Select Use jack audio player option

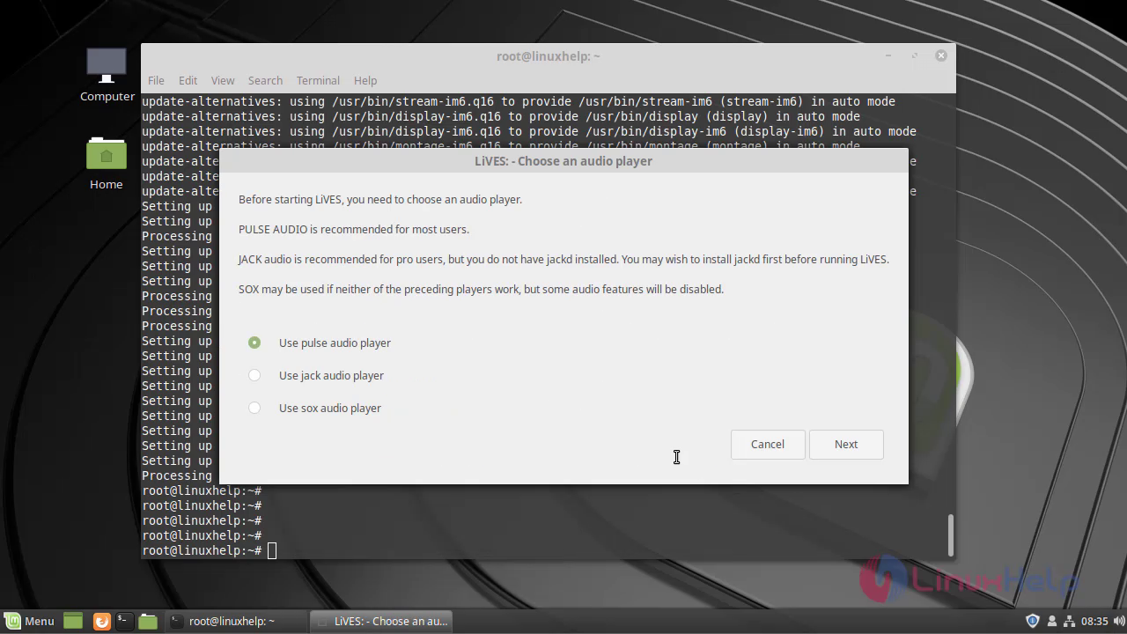click(x=317, y=375)
